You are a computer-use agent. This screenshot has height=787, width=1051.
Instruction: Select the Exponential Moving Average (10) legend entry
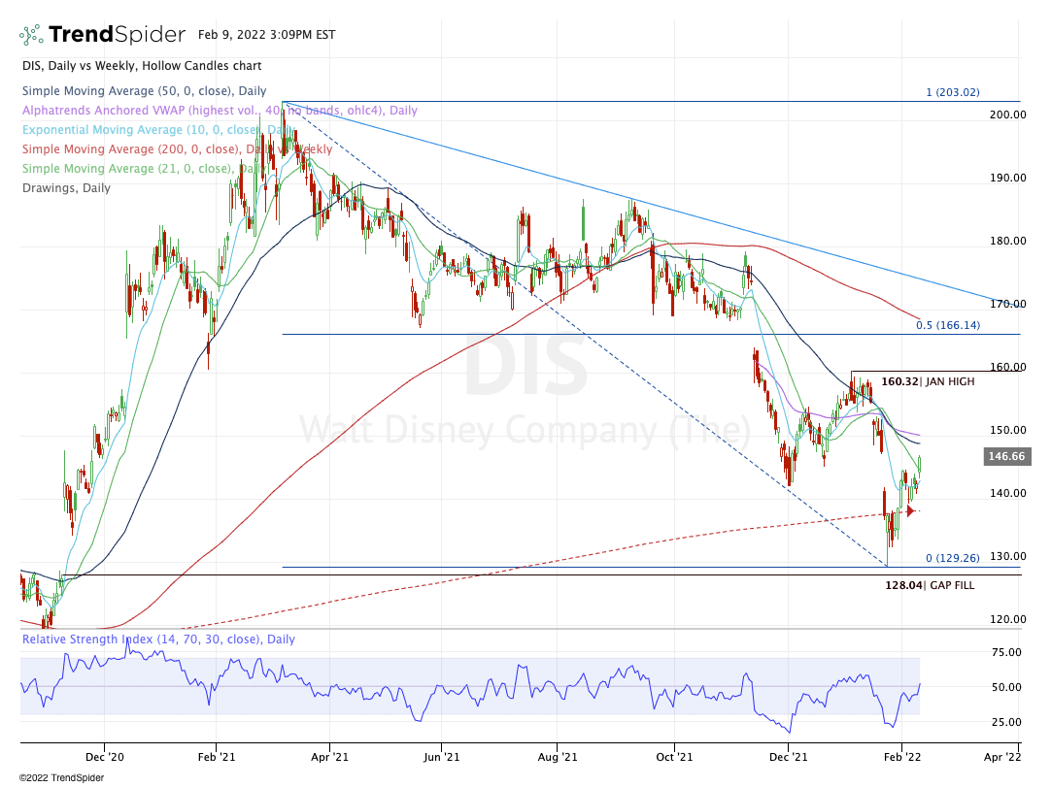tap(158, 129)
